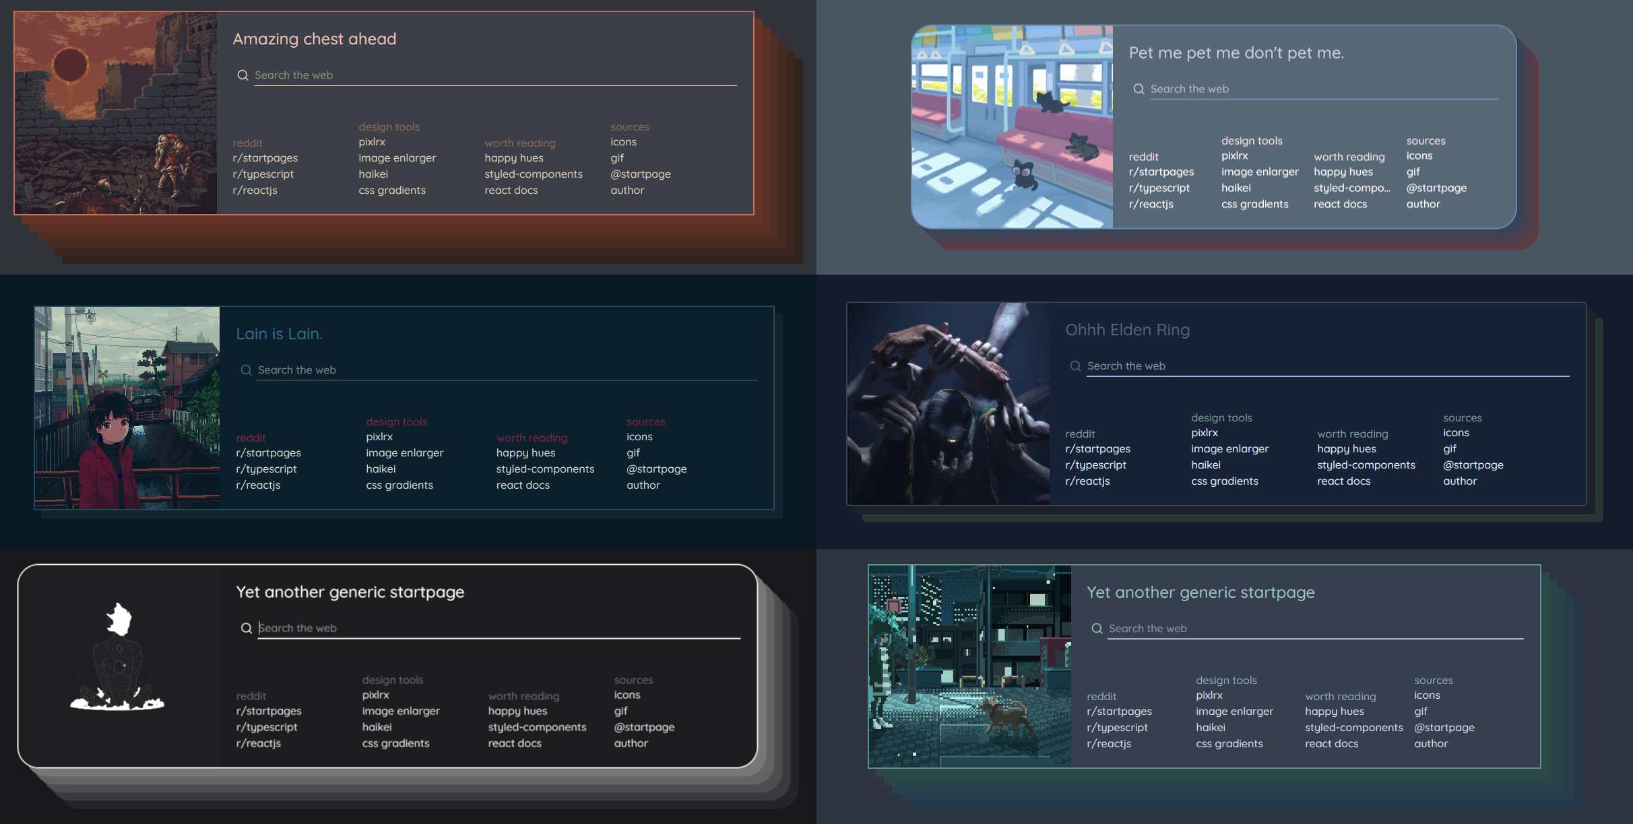Viewport: 1633px width, 824px height.
Task: Open the react docs link on Elden Ring page
Action: coord(1344,481)
